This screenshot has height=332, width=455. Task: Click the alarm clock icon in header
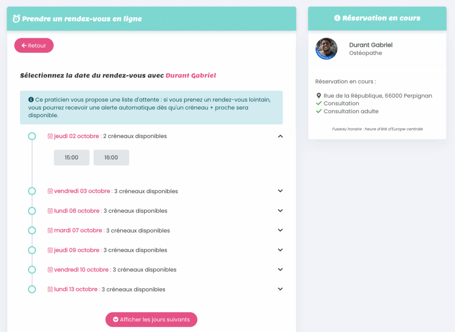[16, 19]
